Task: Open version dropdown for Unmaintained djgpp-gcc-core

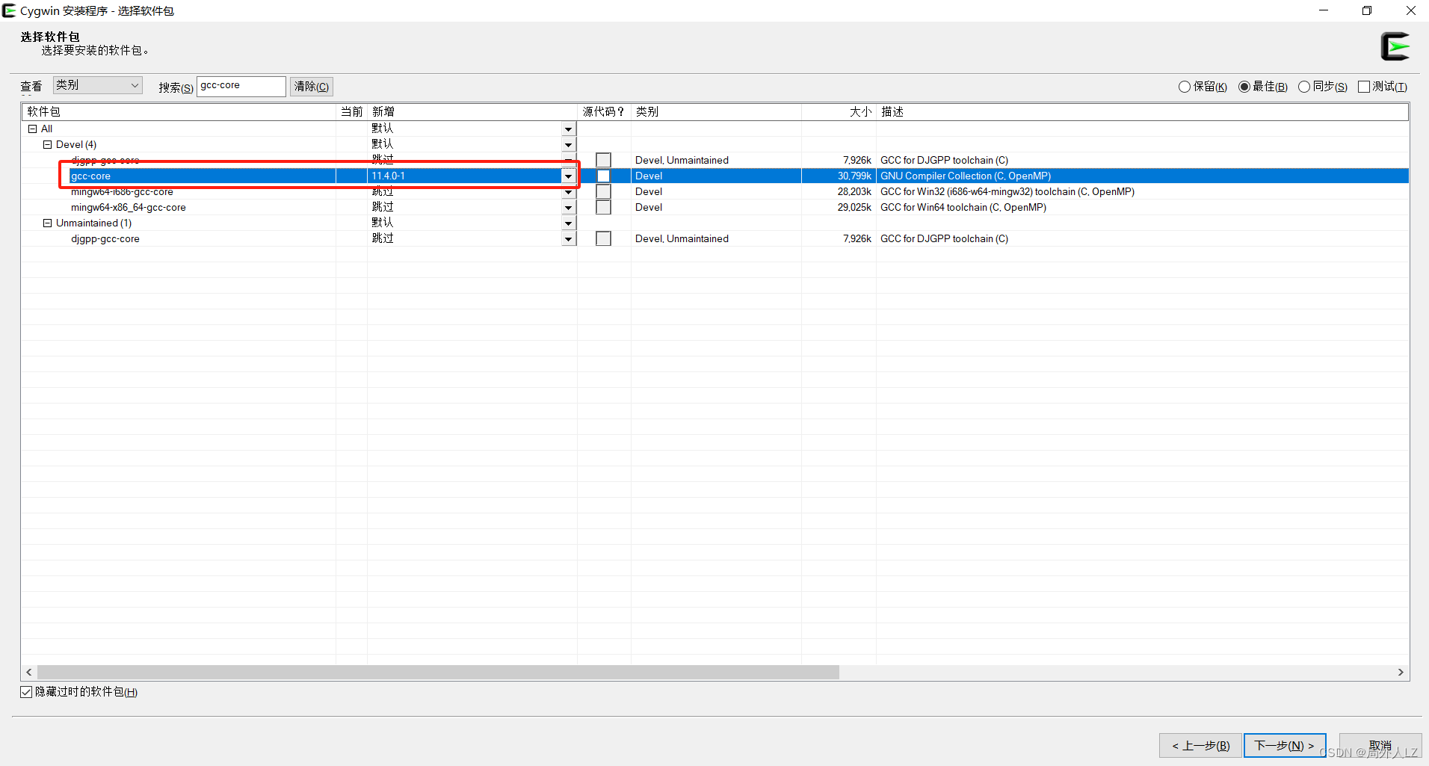Action: point(569,239)
